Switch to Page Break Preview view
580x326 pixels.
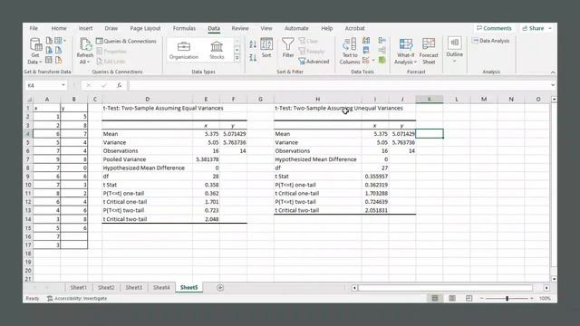(x=469, y=298)
